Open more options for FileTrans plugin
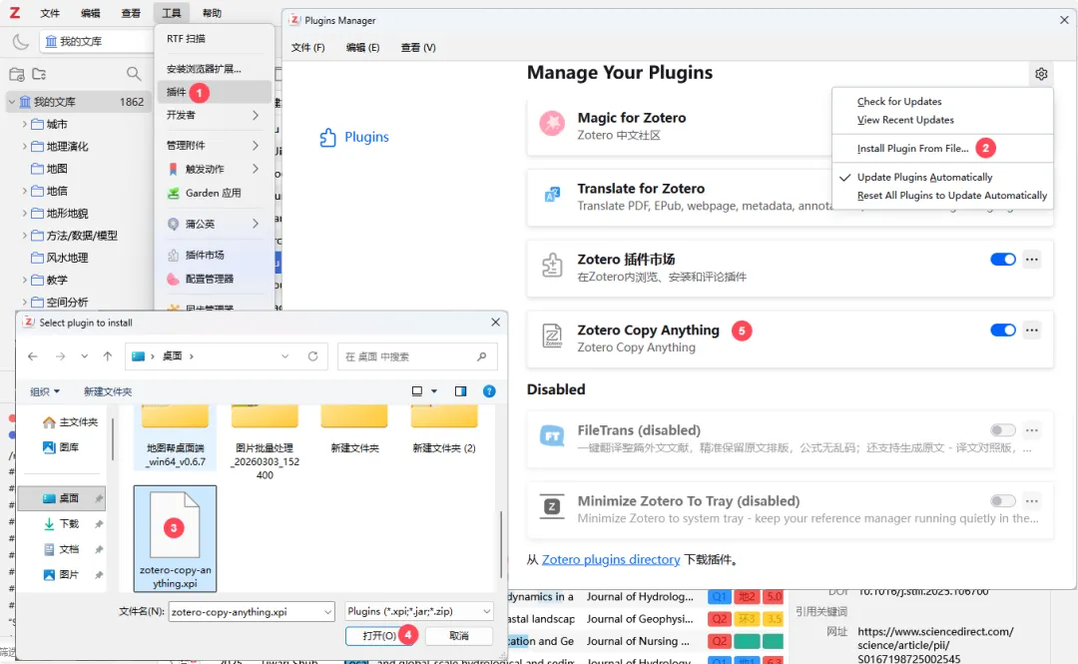 click(1031, 430)
